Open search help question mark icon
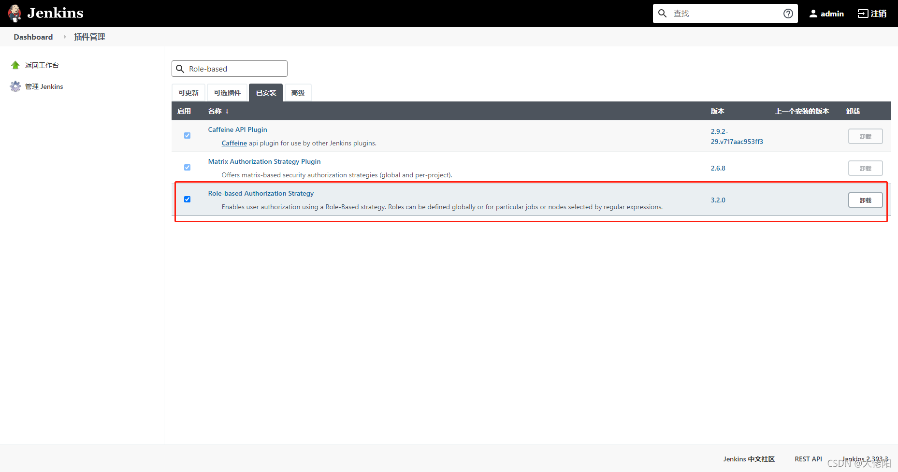Image resolution: width=898 pixels, height=472 pixels. pos(788,14)
